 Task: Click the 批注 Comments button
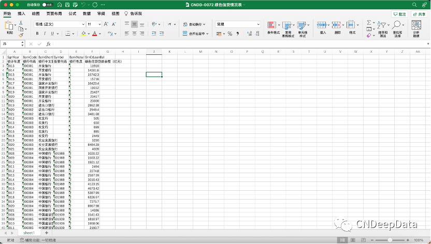point(399,14)
